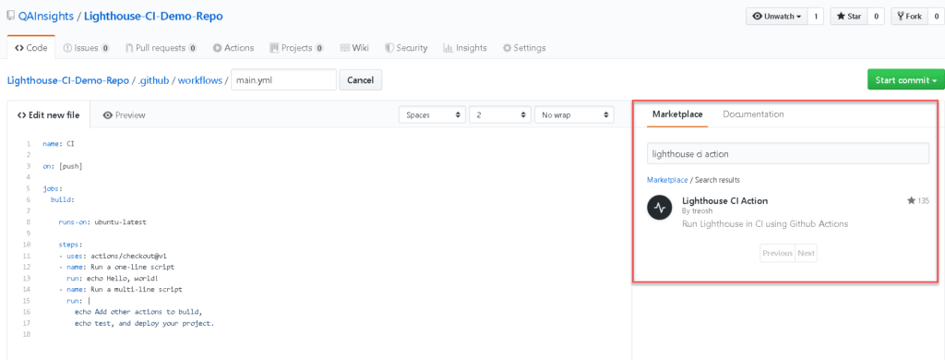Screen dimensions: 945x360
Task: Open the Security tab
Action: (x=406, y=48)
